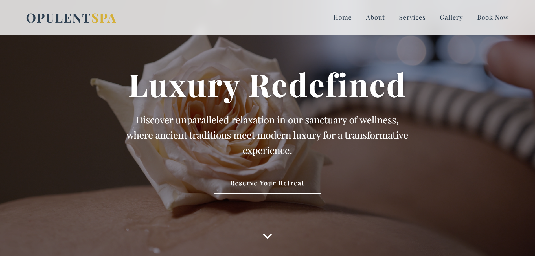The height and width of the screenshot is (256, 535).
Task: Click the word Redefined in the heading
Action: [x=327, y=85]
